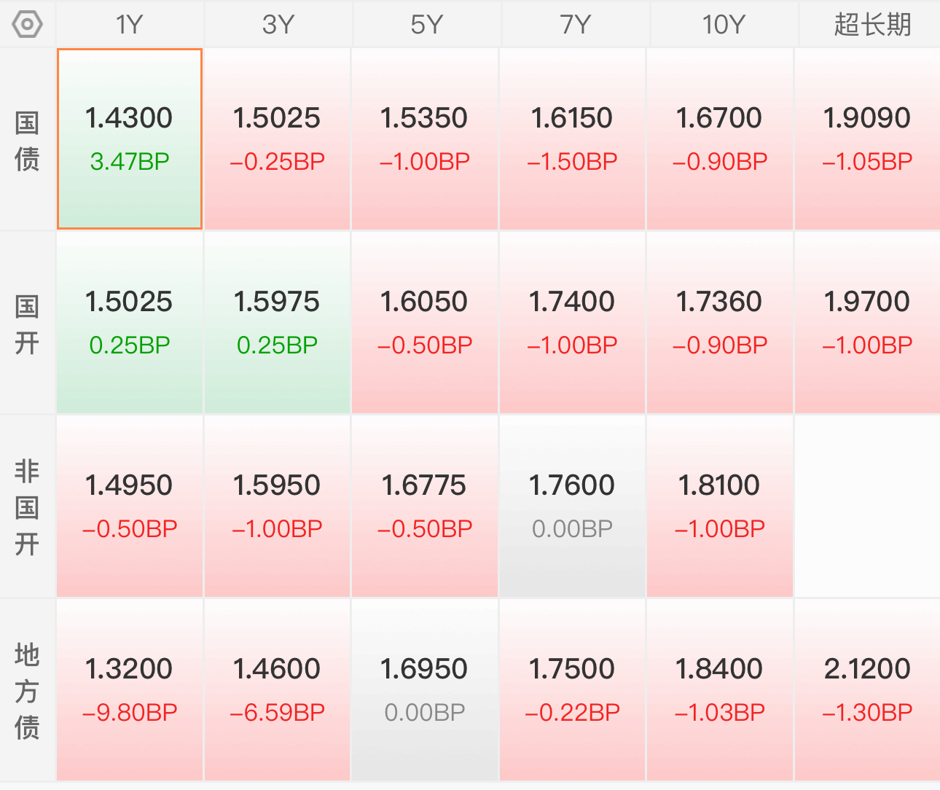The width and height of the screenshot is (940, 790).
Task: Select the 1Y maturity column header
Action: coord(130,24)
